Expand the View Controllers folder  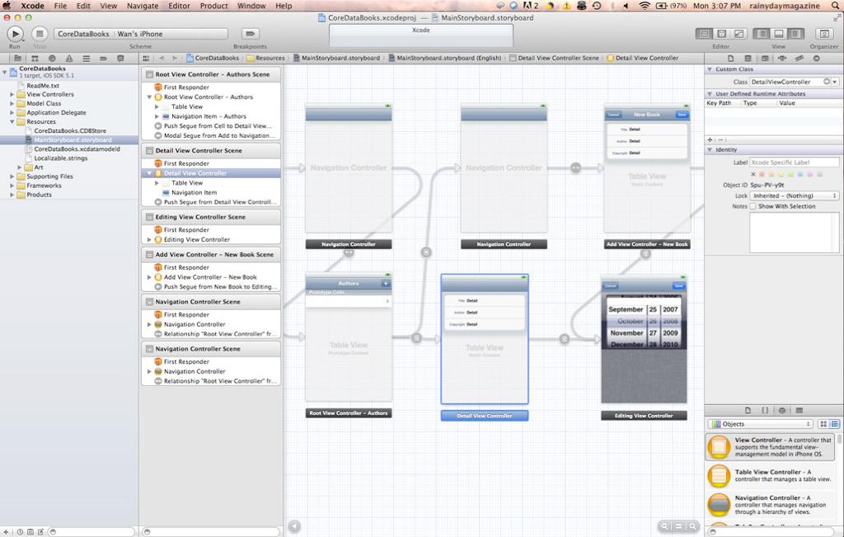click(12, 94)
